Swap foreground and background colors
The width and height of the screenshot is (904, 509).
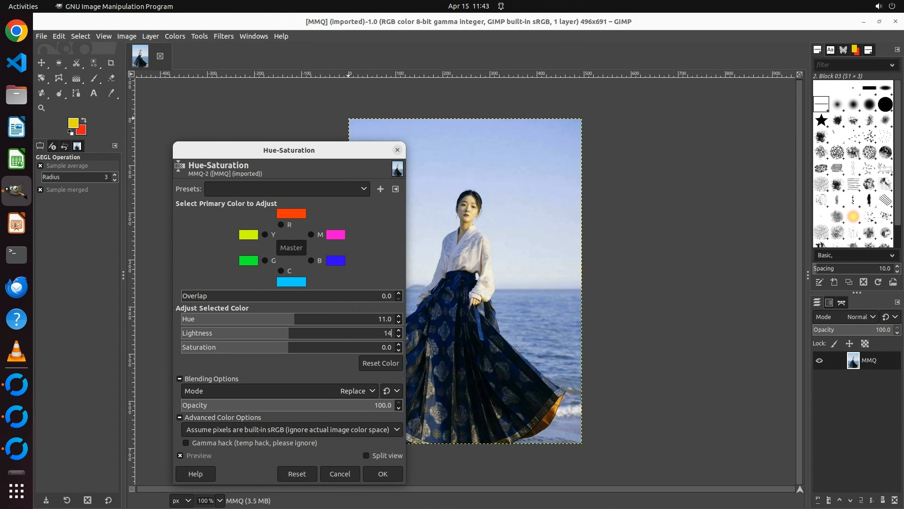coord(84,120)
